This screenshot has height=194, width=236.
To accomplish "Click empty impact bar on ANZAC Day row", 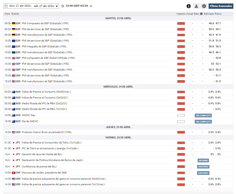I will pyautogui.click(x=181, y=115).
